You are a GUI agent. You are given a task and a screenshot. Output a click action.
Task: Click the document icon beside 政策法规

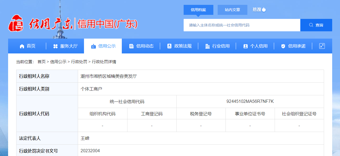tap(169, 46)
